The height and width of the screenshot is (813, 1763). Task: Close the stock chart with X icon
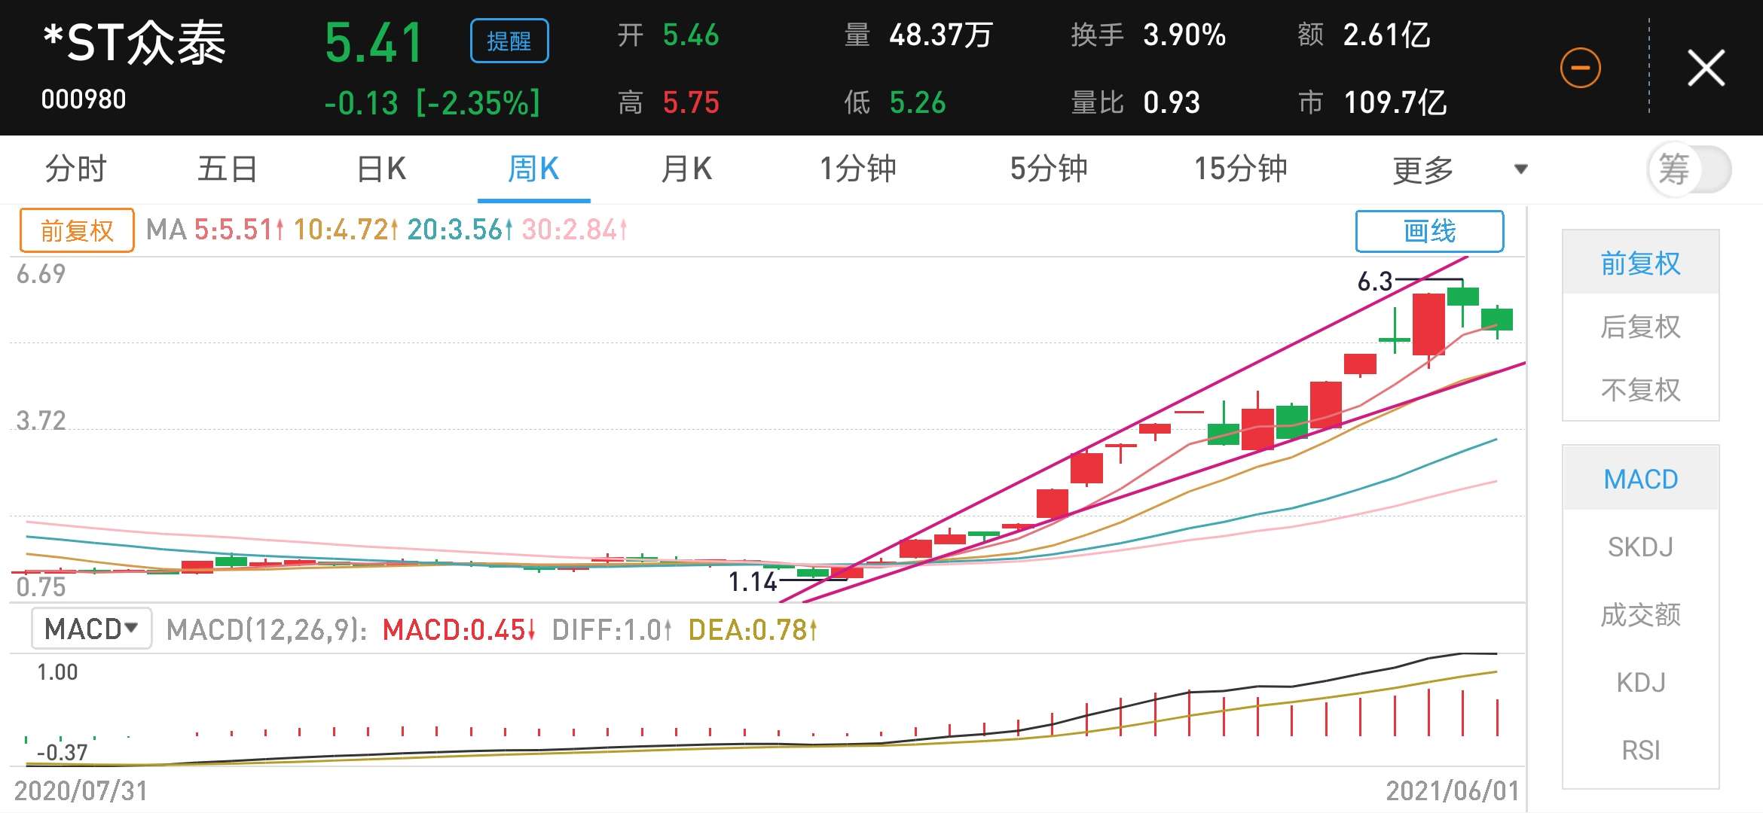pyautogui.click(x=1706, y=69)
